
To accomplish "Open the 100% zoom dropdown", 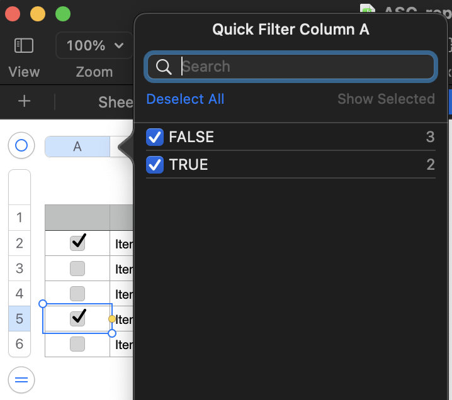I will (x=95, y=45).
